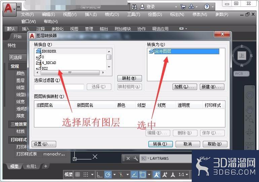Toggle auto-scale annotation icon with lightning
The width and height of the screenshot is (259, 182).
[x=165, y=175]
